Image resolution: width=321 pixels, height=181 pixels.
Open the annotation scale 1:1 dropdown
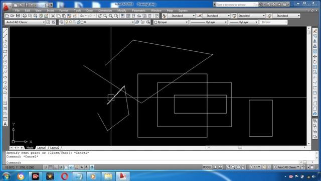[255, 167]
